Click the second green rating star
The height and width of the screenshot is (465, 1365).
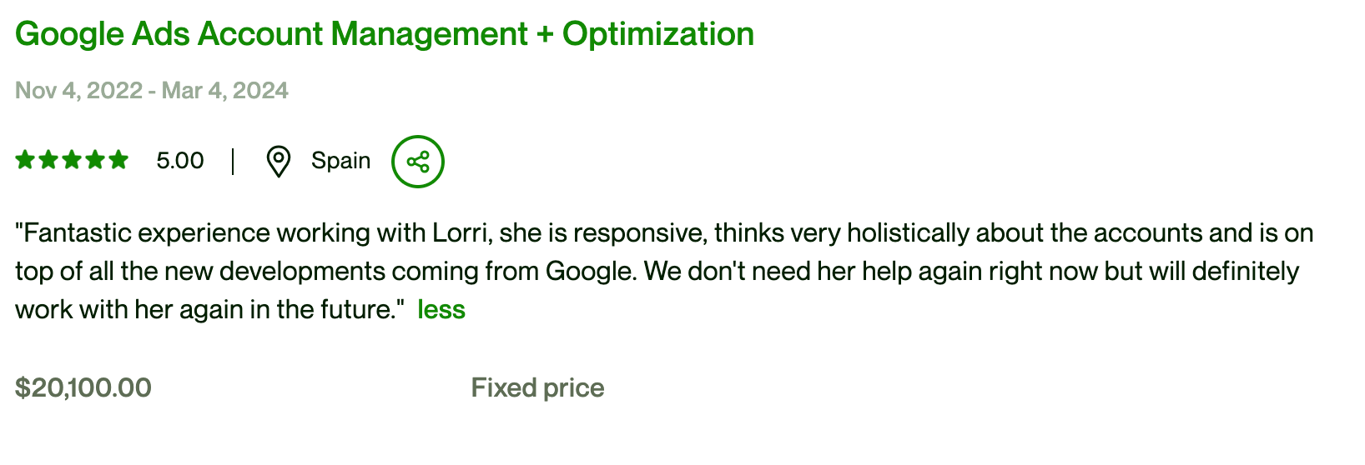pyautogui.click(x=48, y=160)
